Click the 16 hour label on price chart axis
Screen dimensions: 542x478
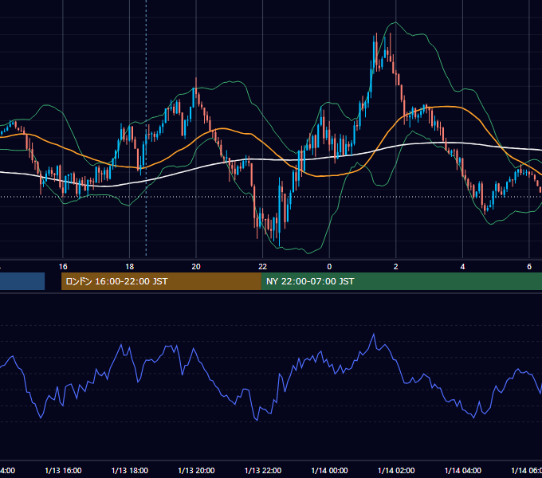[63, 267]
